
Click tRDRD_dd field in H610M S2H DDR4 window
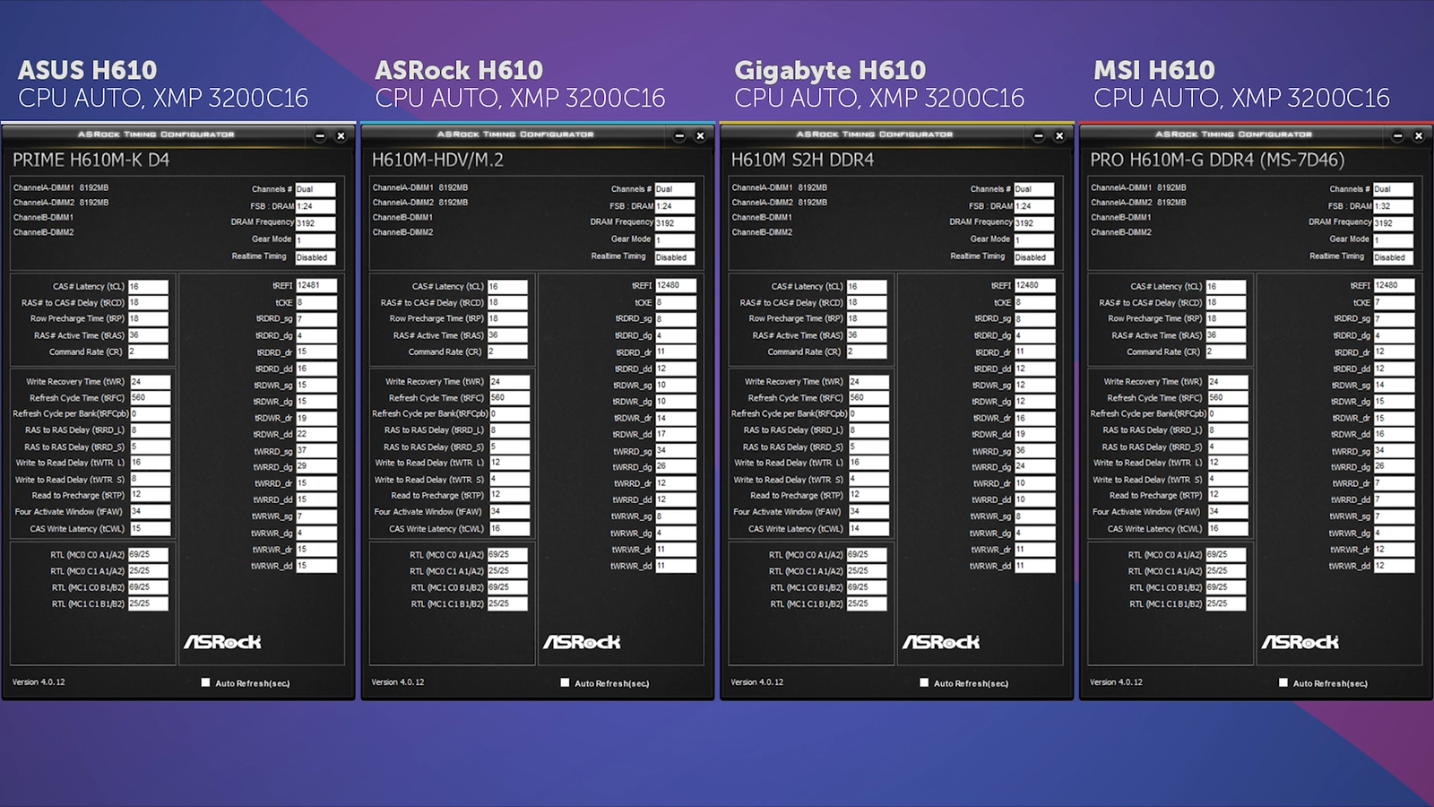pos(1035,369)
